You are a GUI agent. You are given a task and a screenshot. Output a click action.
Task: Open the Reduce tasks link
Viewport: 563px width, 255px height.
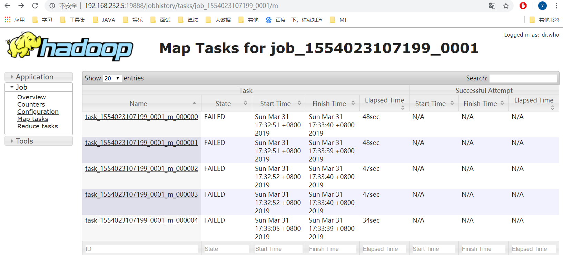click(x=38, y=126)
